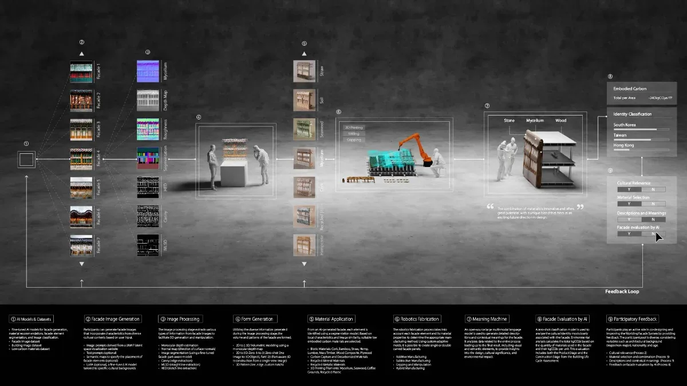Viewport: 687px width, 386px height.
Task: Select N for Facade evaluation by AI
Action: click(653, 234)
